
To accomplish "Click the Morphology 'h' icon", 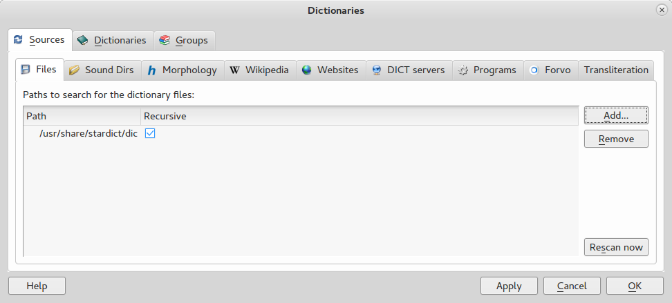I will point(151,70).
